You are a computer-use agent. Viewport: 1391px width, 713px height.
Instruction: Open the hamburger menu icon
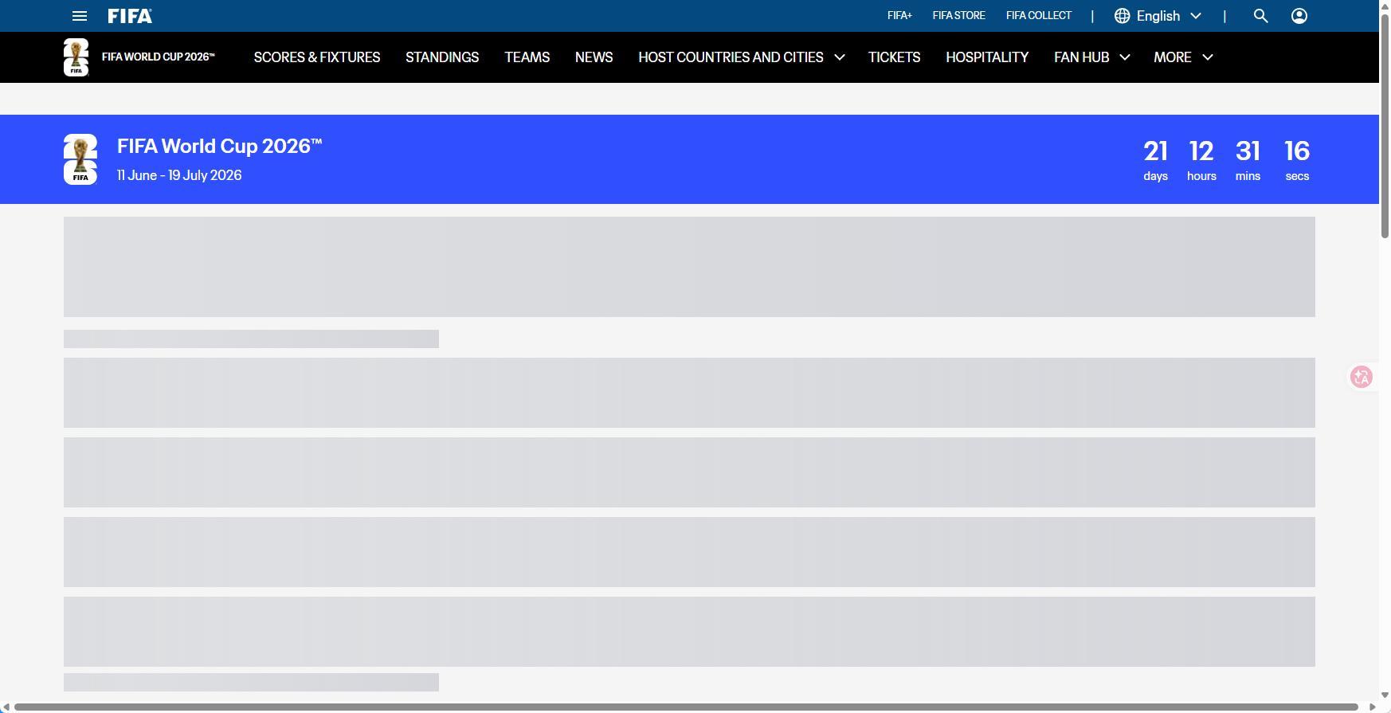point(79,16)
